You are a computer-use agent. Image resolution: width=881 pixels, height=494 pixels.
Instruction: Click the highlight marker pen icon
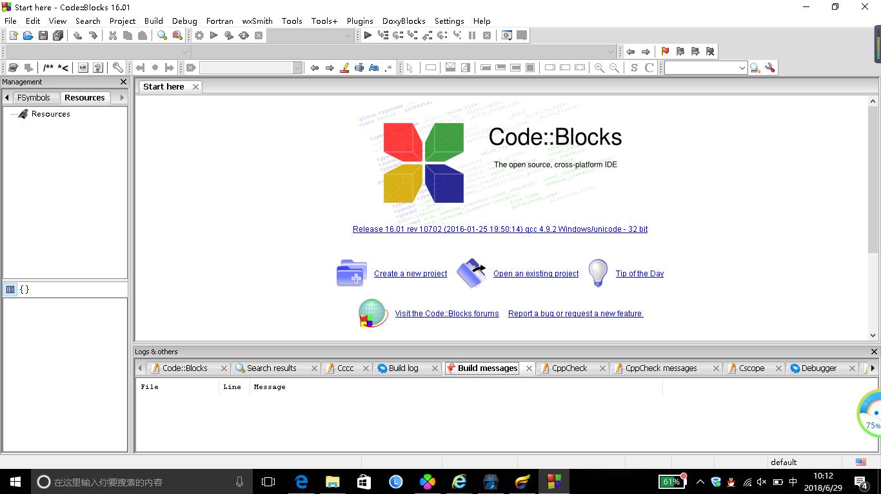pyautogui.click(x=344, y=68)
